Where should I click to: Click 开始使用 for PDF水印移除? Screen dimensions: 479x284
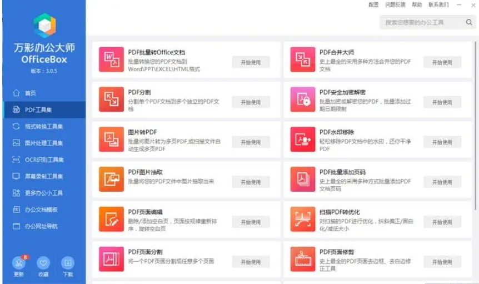click(442, 142)
